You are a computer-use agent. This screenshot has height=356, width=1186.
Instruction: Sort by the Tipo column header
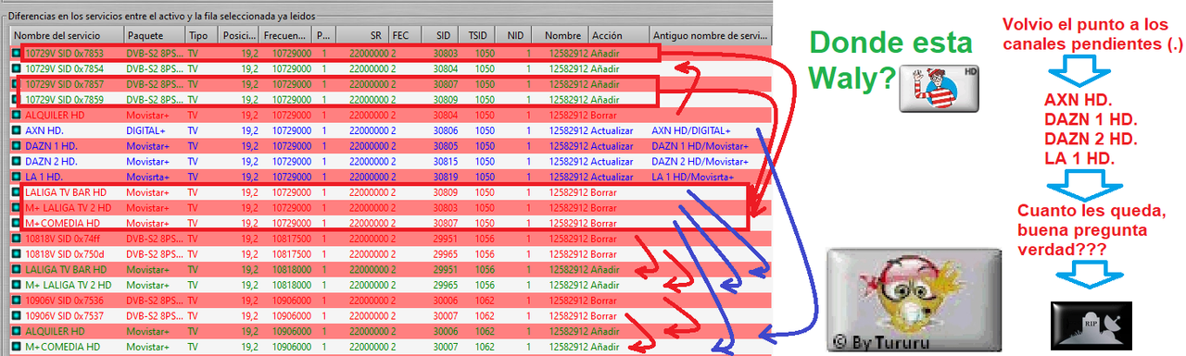pyautogui.click(x=201, y=35)
